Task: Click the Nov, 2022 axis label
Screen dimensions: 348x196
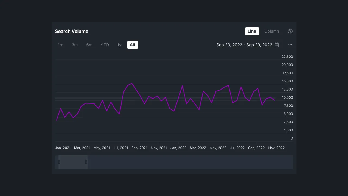Action: tap(276, 148)
